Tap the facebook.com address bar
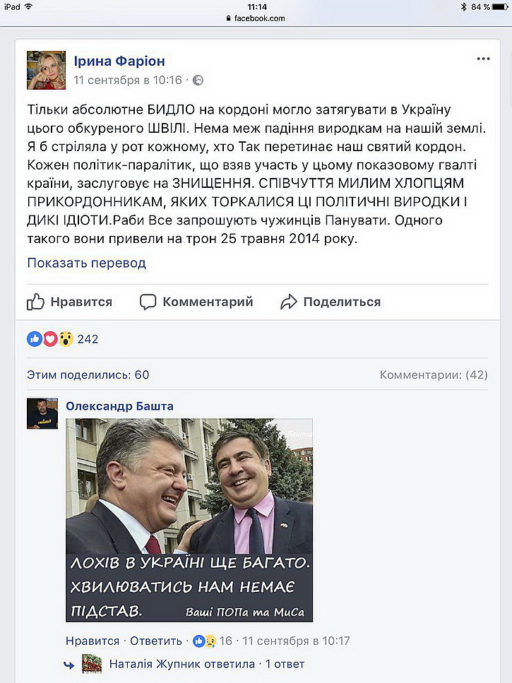This screenshot has width=512, height=683. coord(256,18)
